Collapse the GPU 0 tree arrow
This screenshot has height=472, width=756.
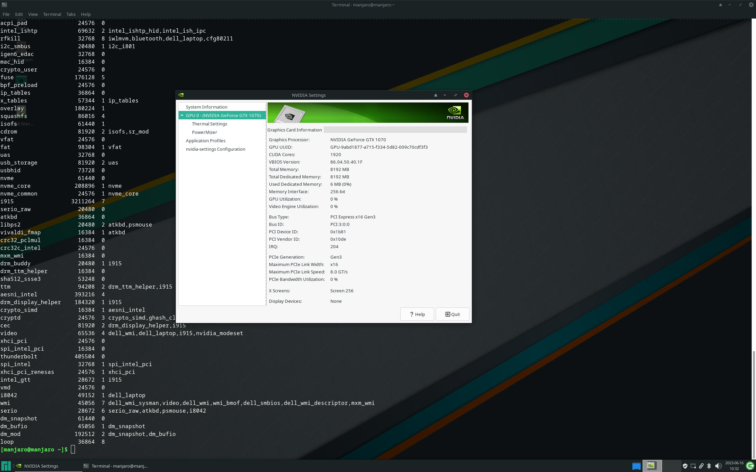click(182, 115)
